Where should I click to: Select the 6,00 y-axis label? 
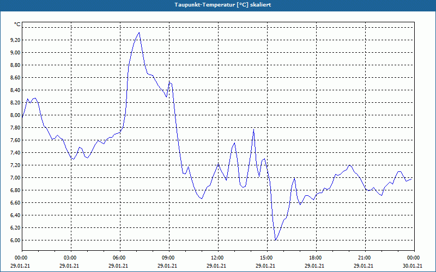15,240
